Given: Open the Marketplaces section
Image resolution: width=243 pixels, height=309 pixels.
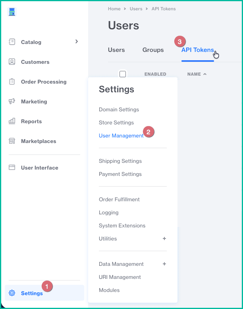Looking at the screenshot, I should (x=39, y=141).
